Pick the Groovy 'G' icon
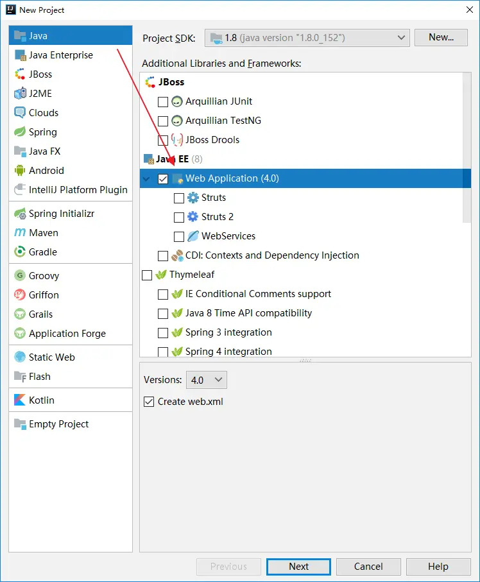This screenshot has width=480, height=582. tap(20, 275)
